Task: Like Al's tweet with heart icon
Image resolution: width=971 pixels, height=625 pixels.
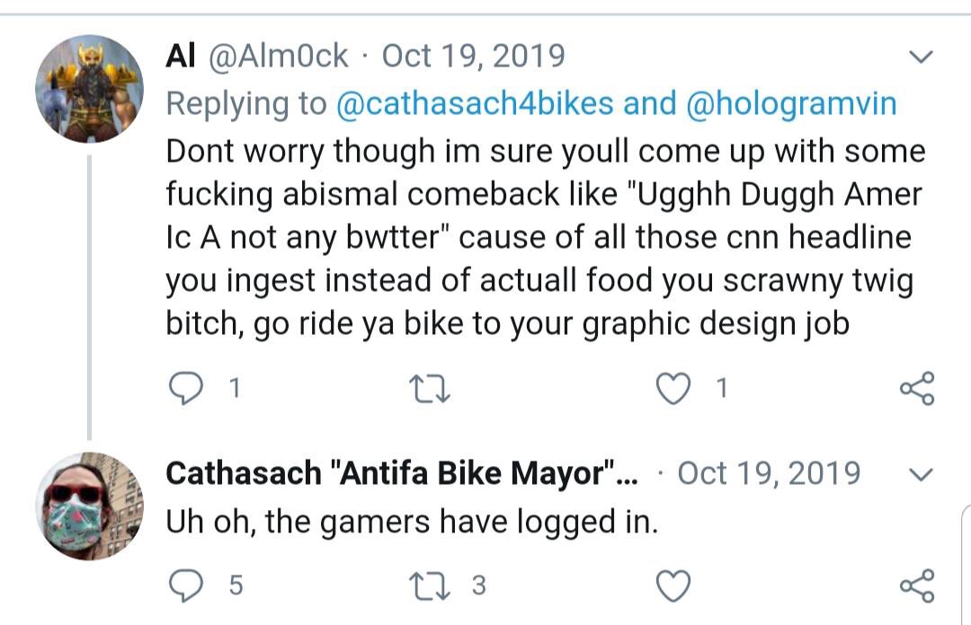Action: click(x=673, y=389)
